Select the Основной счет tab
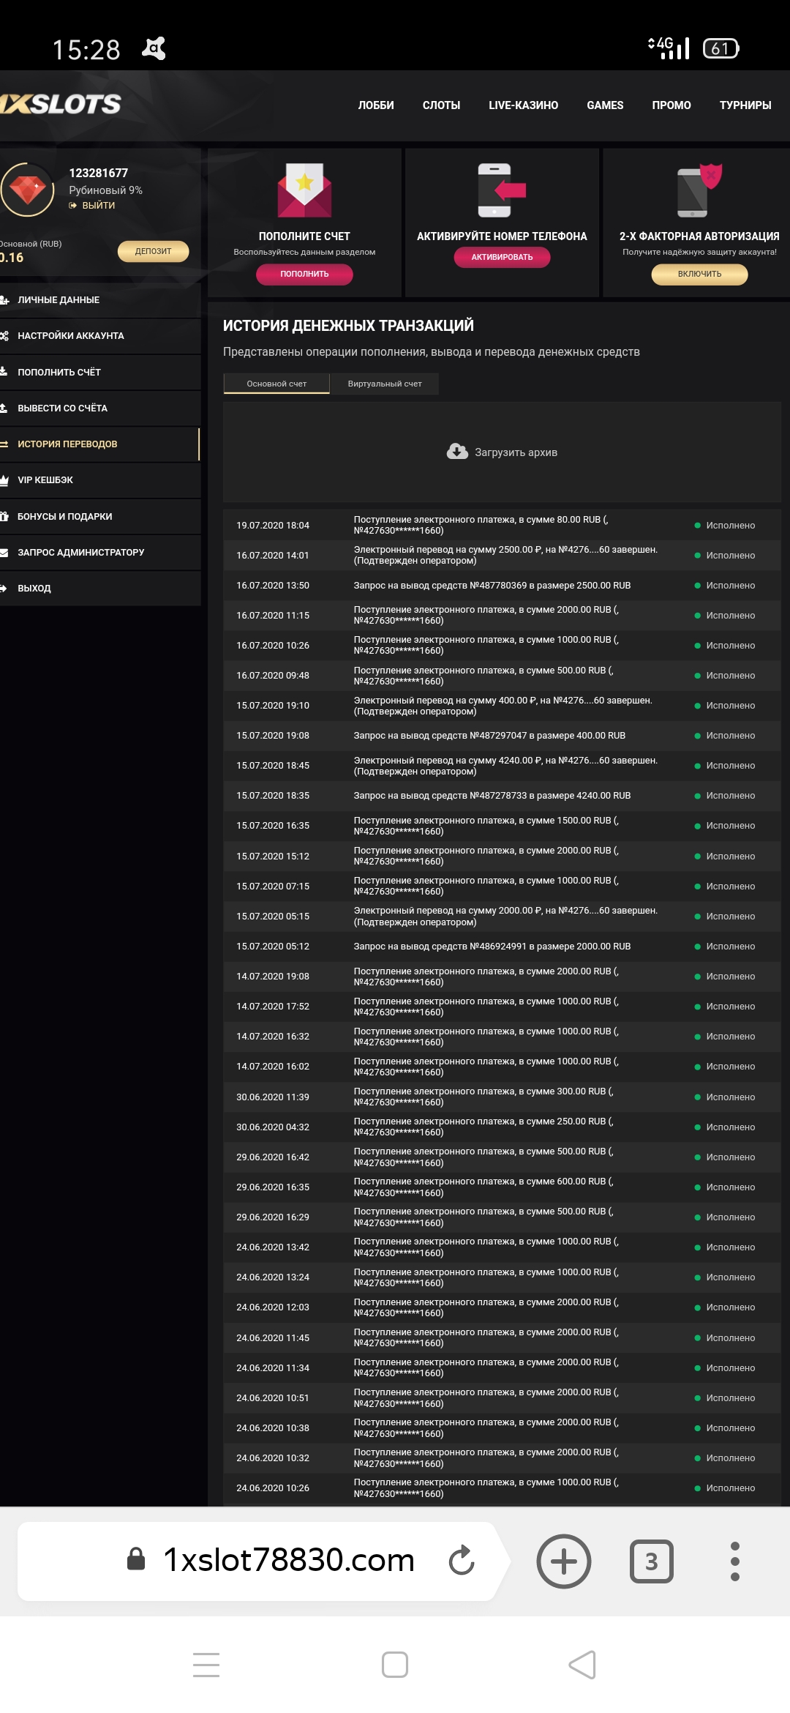The height and width of the screenshot is (1713, 790). coord(276,384)
